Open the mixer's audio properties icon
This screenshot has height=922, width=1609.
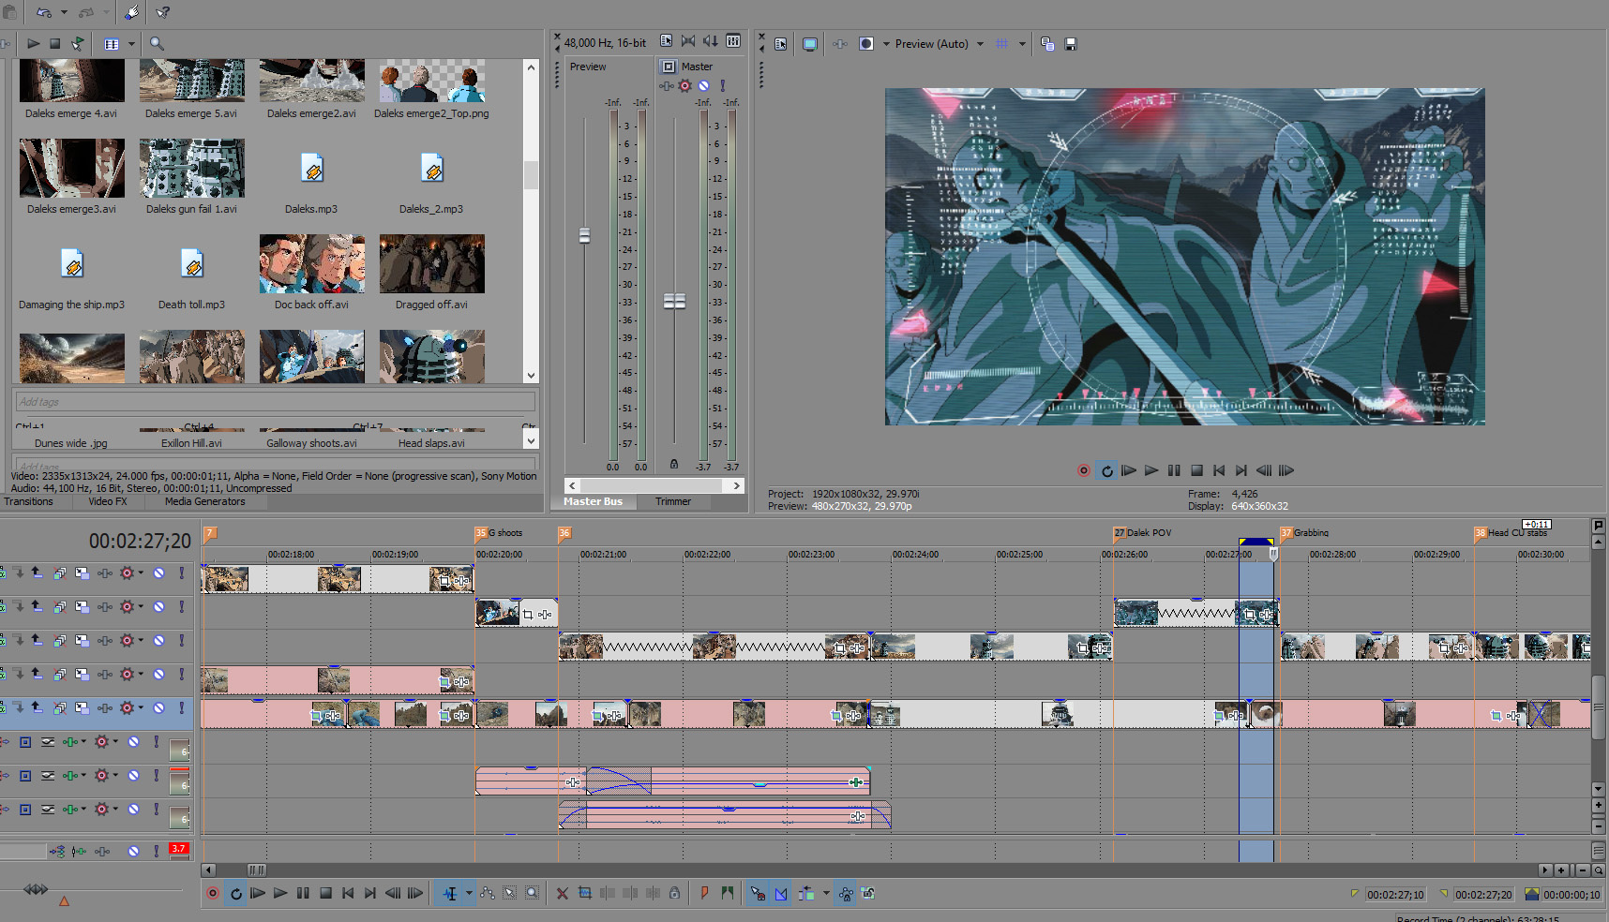click(666, 41)
